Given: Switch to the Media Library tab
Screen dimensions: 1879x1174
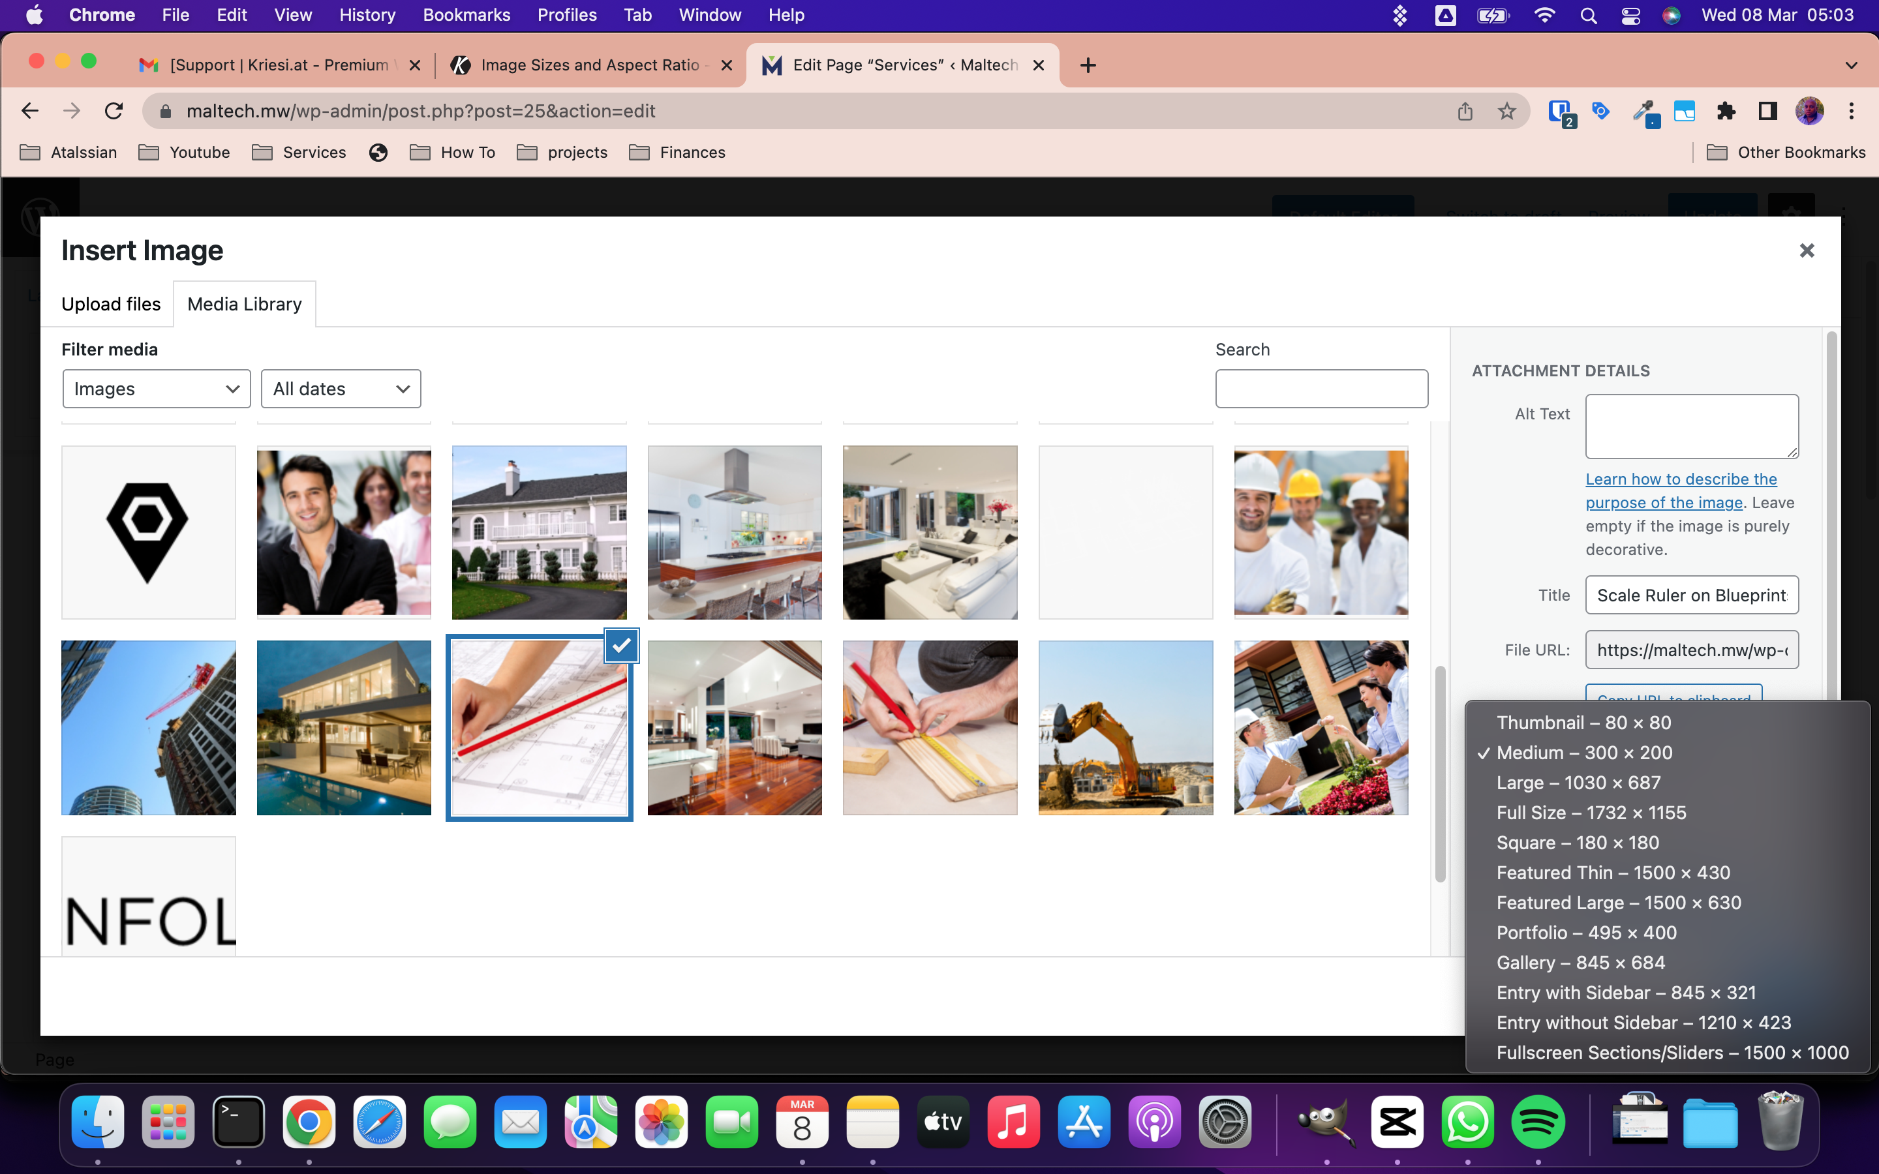Looking at the screenshot, I should pyautogui.click(x=243, y=303).
